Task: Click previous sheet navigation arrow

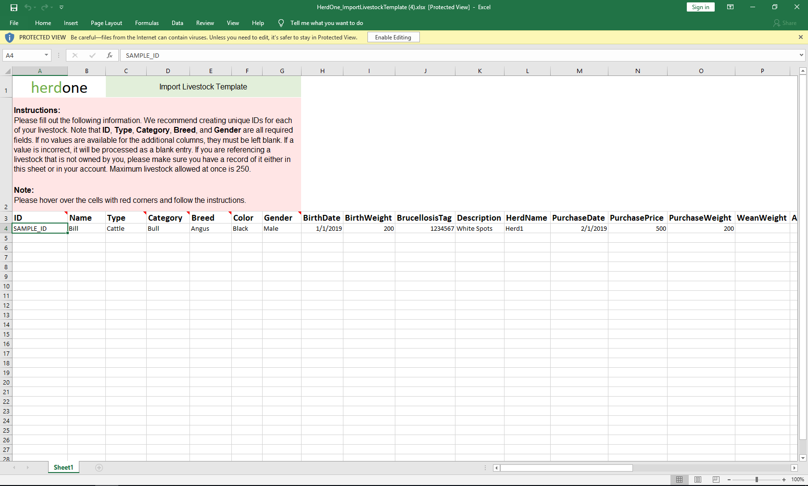Action: coord(14,468)
